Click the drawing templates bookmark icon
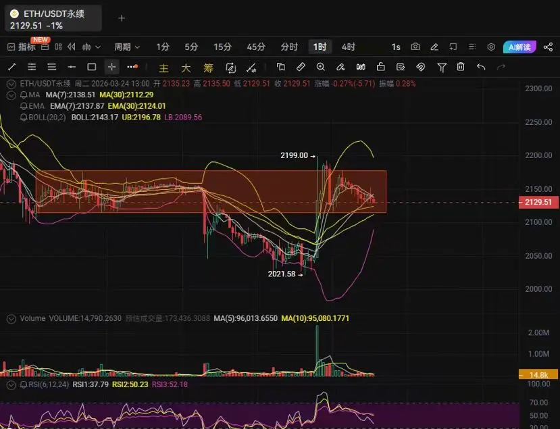The height and width of the screenshot is (429, 560). coord(281,67)
